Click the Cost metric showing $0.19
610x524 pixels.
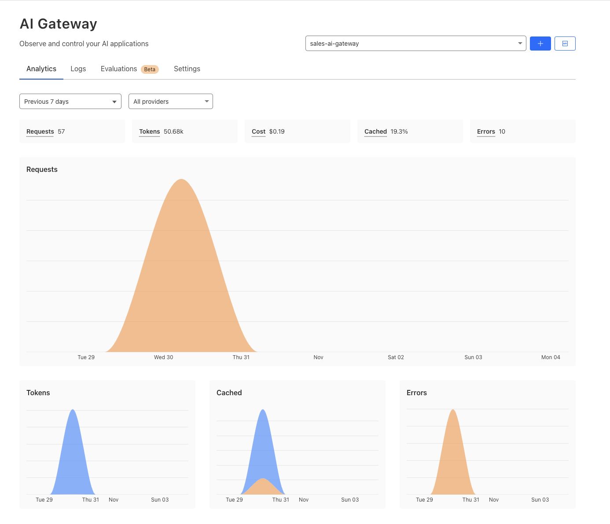click(297, 131)
